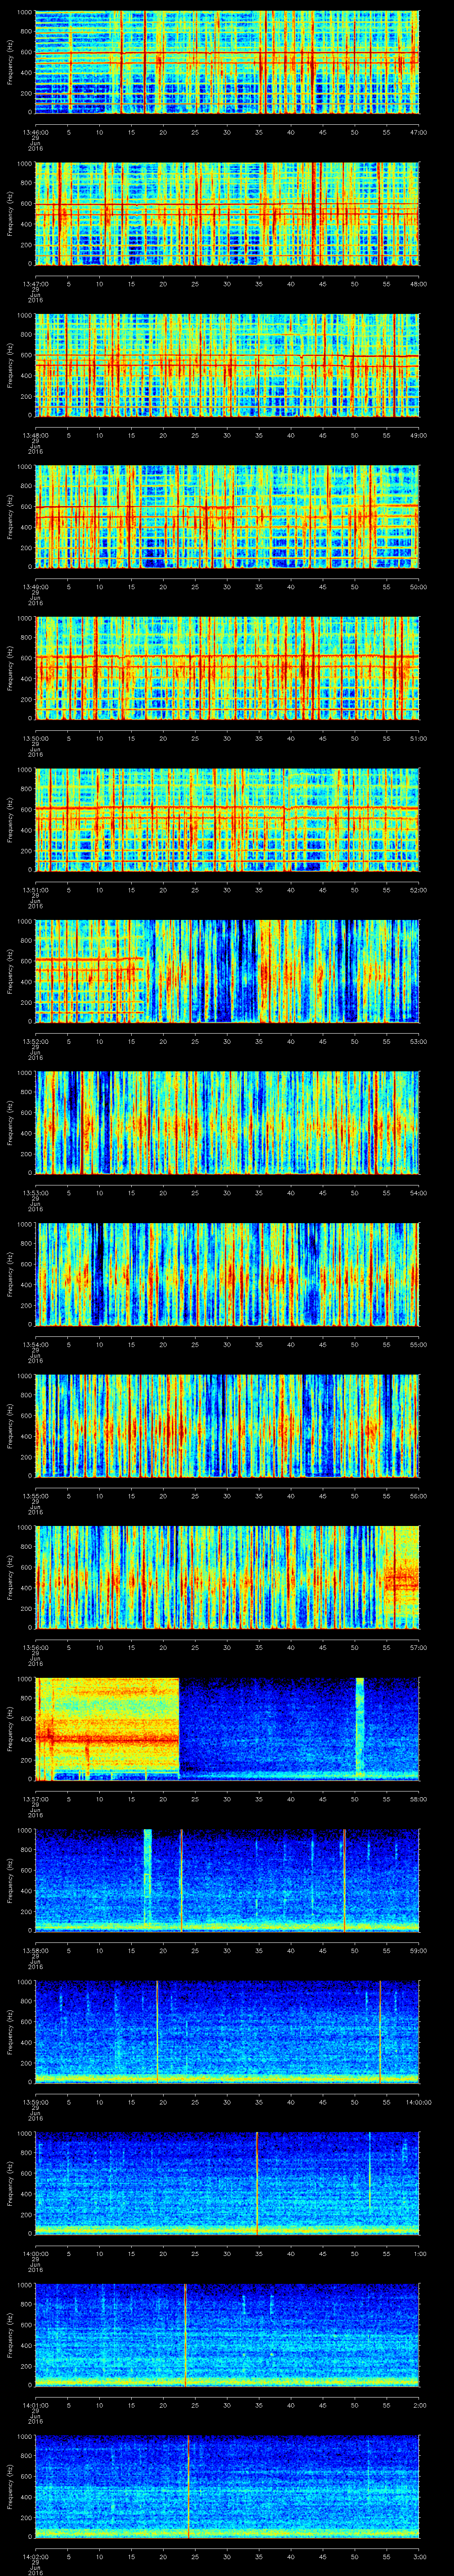454x2576 pixels.
Task: Click 'Frequency (Hz)' axis label of 14:02:00 panel
Action: (11, 2487)
